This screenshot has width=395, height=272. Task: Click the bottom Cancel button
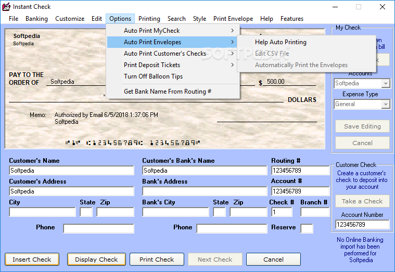273,260
